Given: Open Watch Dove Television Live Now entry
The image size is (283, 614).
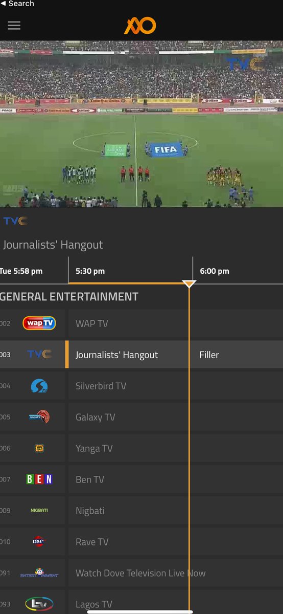Looking at the screenshot, I should click(x=176, y=573).
